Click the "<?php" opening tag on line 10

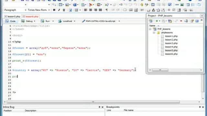[x=16, y=42]
